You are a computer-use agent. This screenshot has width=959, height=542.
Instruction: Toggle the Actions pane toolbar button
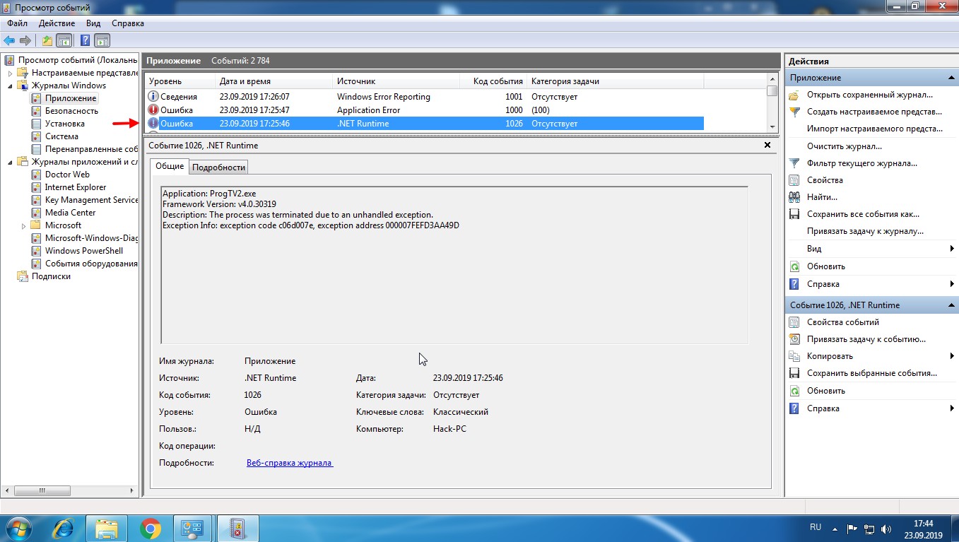click(x=102, y=40)
